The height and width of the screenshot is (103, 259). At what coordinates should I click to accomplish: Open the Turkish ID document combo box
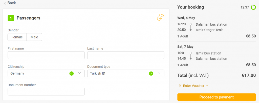pos(126,73)
